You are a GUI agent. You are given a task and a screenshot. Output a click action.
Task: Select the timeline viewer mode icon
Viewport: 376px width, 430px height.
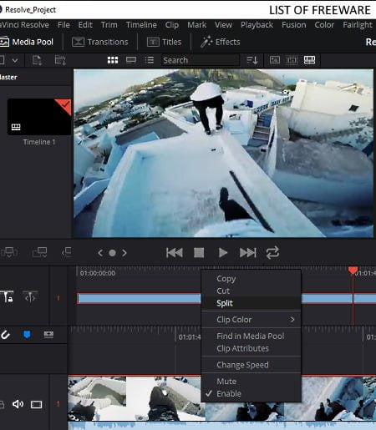pyautogui.click(x=309, y=60)
